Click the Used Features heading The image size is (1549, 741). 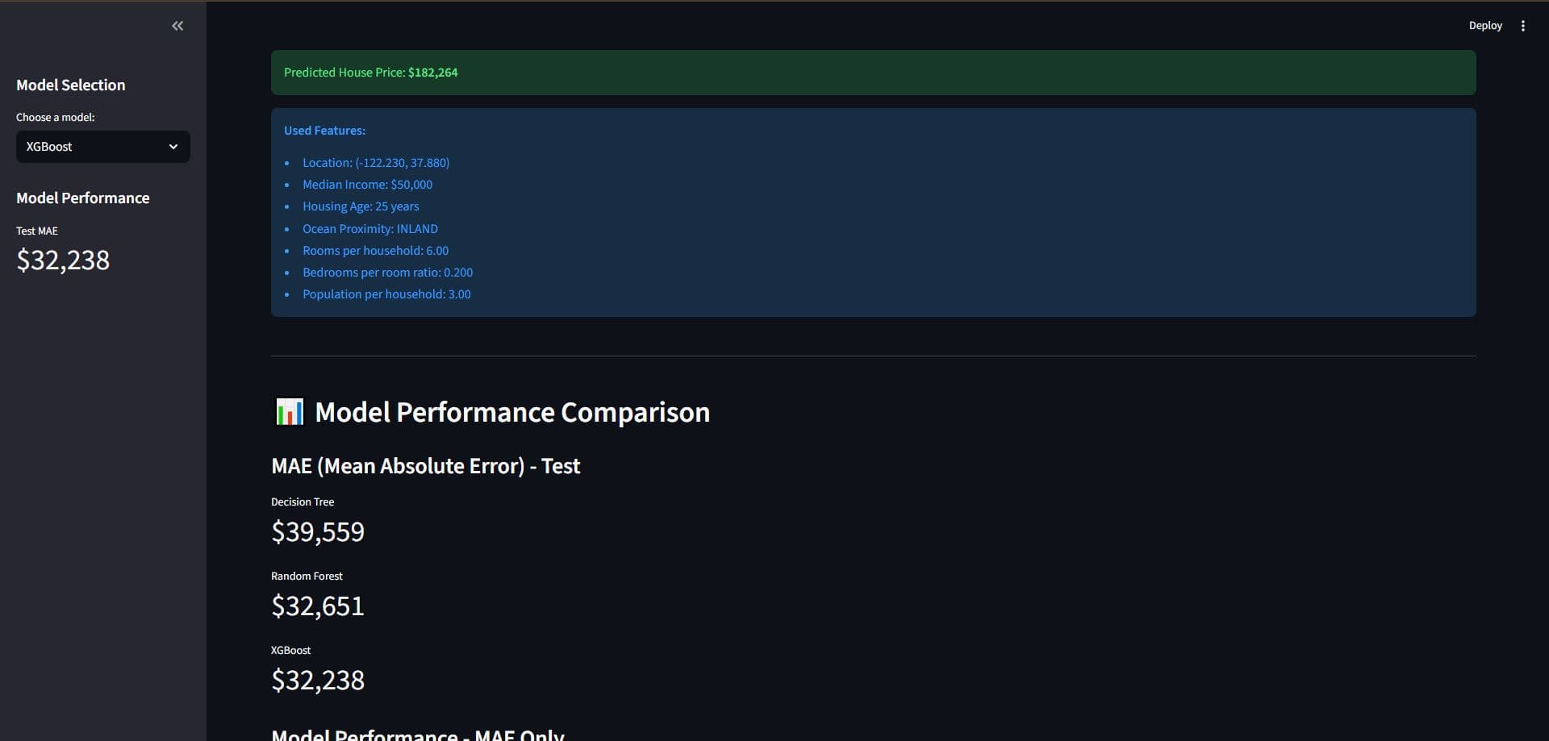coord(324,130)
